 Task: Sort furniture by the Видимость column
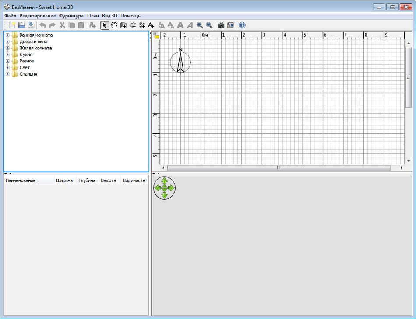[134, 180]
